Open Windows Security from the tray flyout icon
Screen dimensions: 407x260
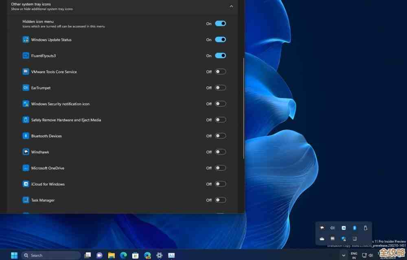pos(344,239)
